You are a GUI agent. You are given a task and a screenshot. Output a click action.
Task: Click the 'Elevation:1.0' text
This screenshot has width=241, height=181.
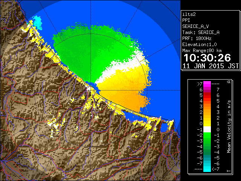[x=200, y=44]
